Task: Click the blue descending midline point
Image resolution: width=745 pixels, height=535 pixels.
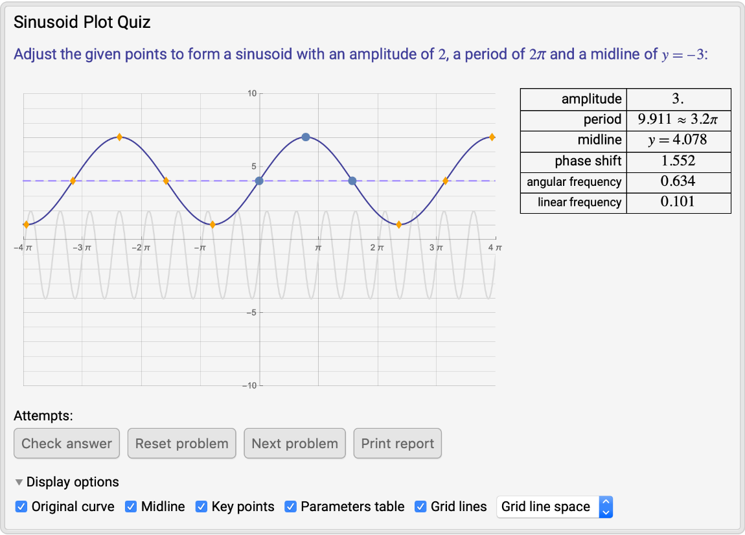Action: 352,181
